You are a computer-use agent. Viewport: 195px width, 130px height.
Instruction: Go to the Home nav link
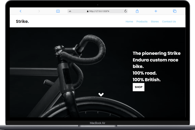coord(129,22)
